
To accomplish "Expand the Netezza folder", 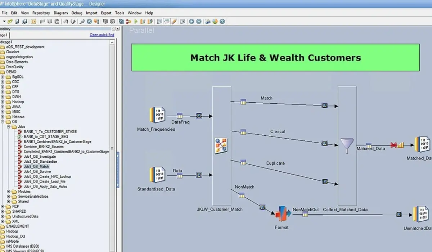I will (x=3, y=117).
